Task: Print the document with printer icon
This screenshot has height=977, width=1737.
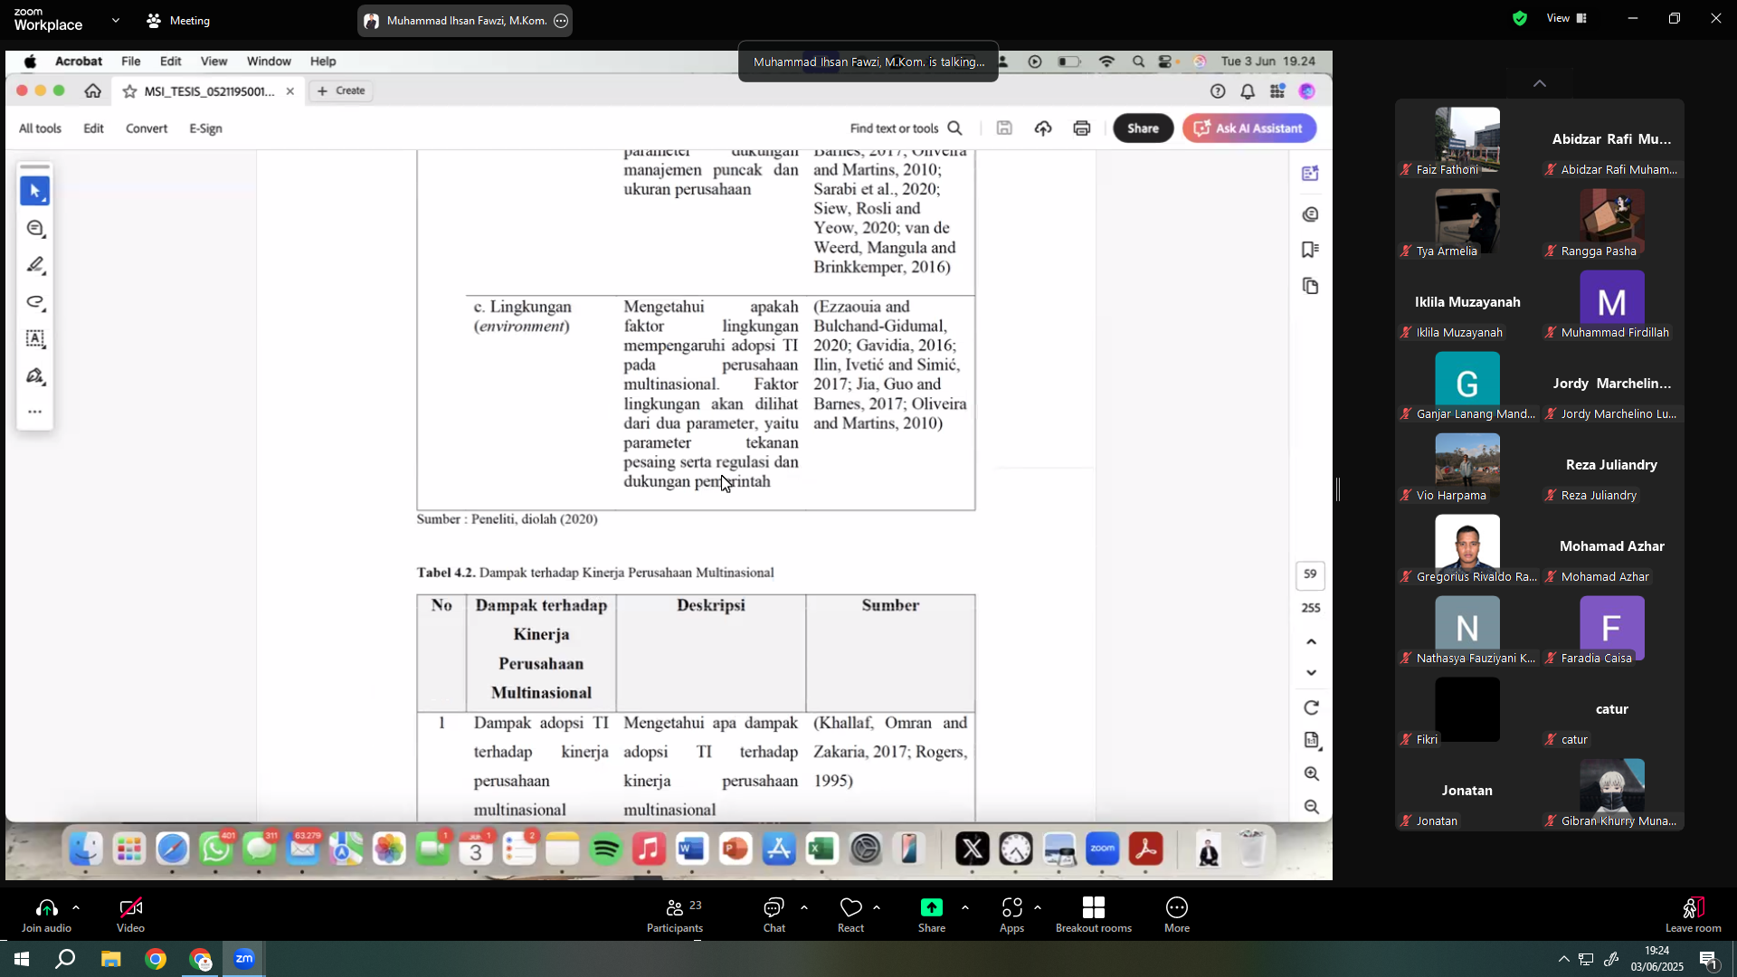Action: tap(1082, 128)
